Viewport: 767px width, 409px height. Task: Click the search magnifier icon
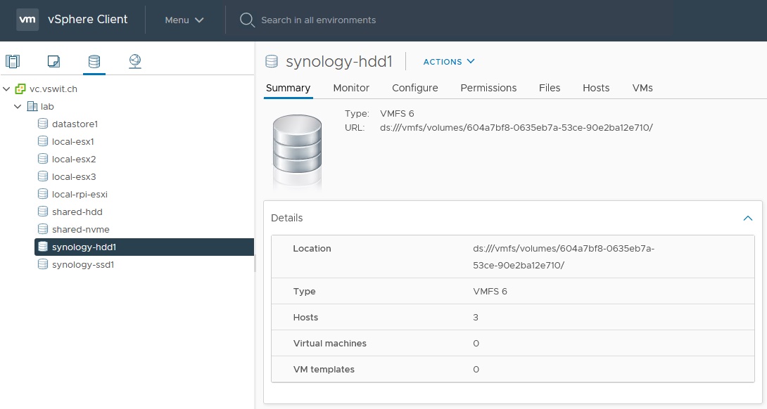point(246,20)
